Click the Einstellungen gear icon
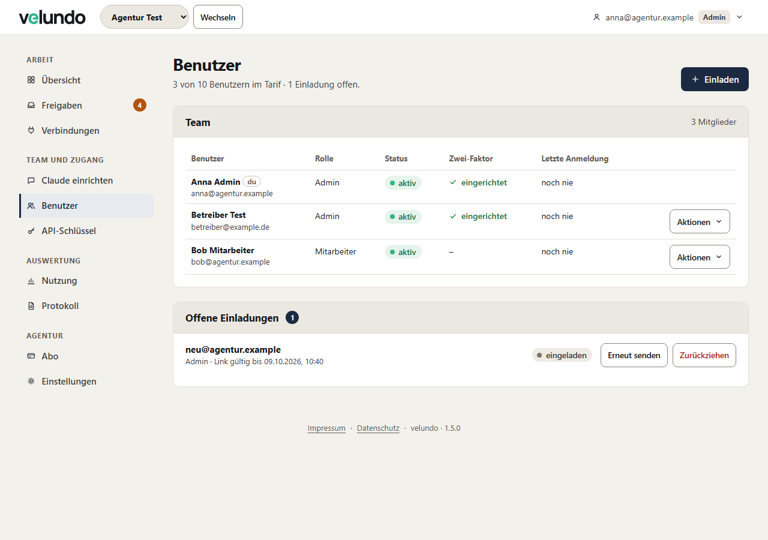Viewport: 768px width, 540px height. [31, 382]
